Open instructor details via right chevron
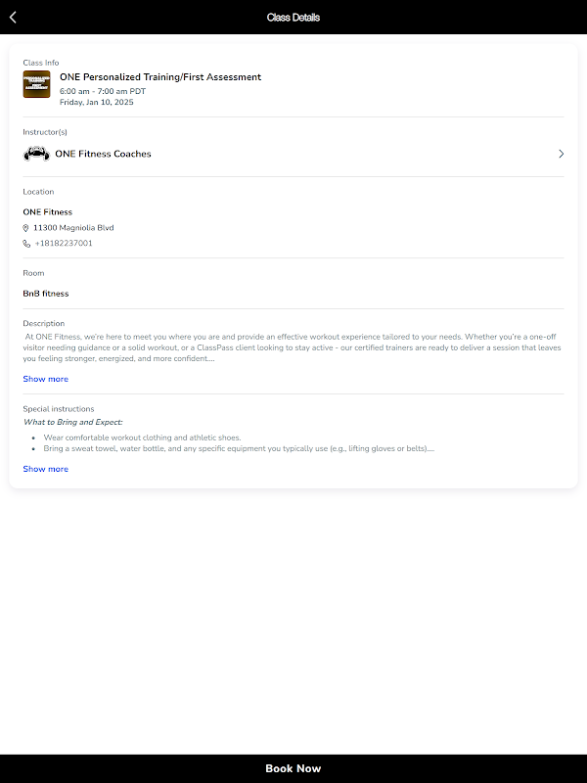The width and height of the screenshot is (587, 783). 561,154
